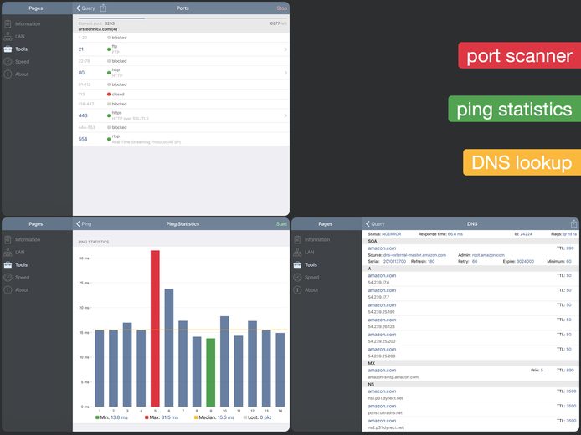Select A record with IP 54.239.25.200
The height and width of the screenshot is (435, 581).
470,338
